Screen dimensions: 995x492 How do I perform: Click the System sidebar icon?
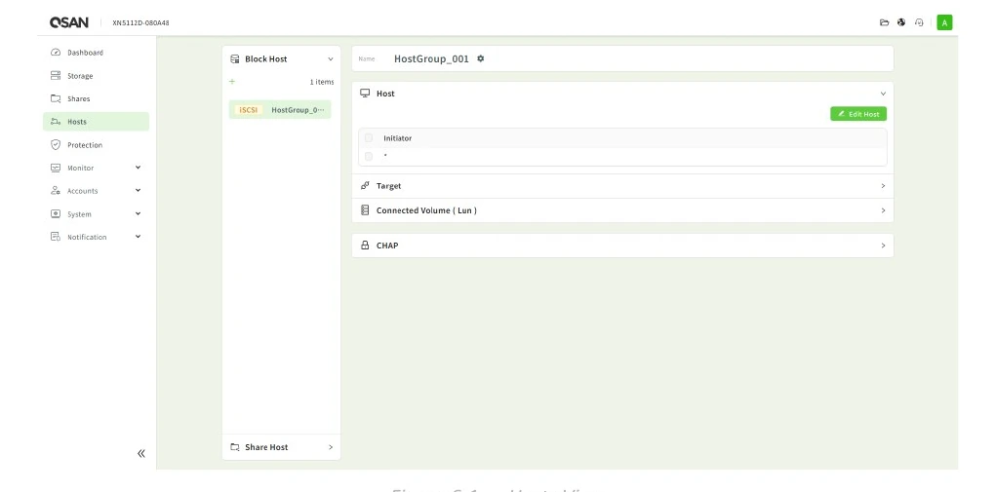(x=56, y=213)
